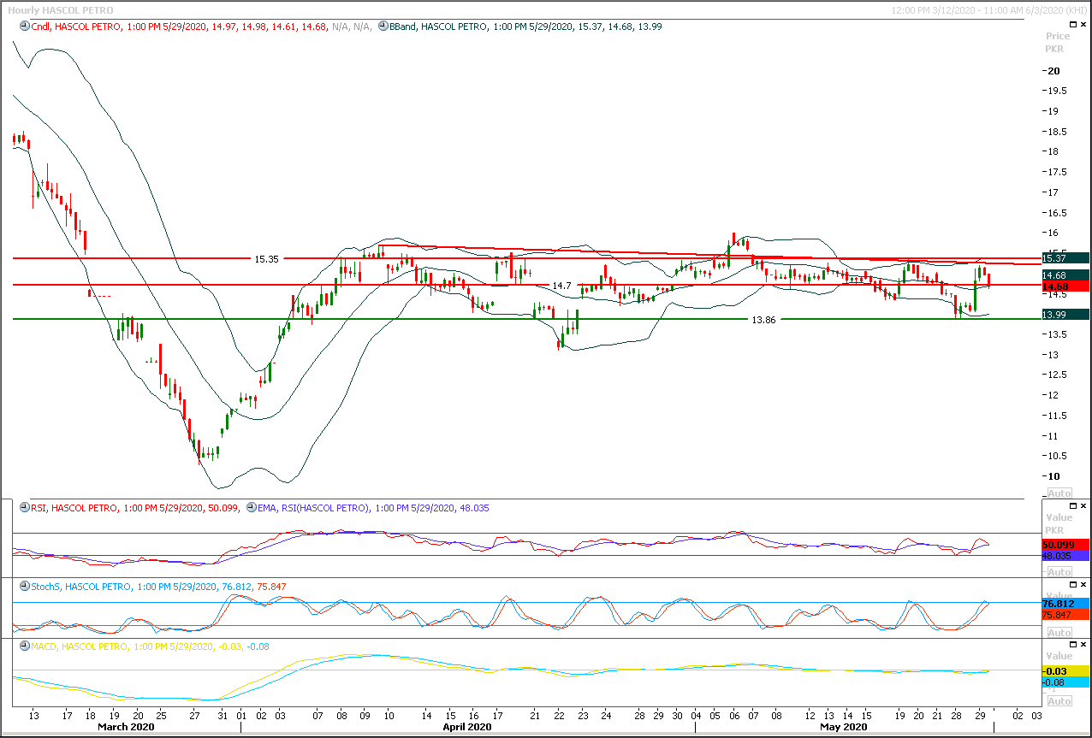The image size is (1092, 738).
Task: Click the 14.7 horizontal line label
Action: (561, 285)
